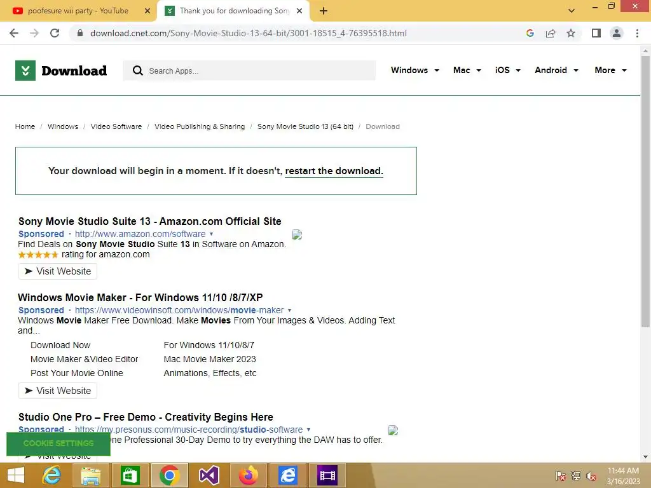Reload the current page
The height and width of the screenshot is (488, 651).
(x=55, y=33)
